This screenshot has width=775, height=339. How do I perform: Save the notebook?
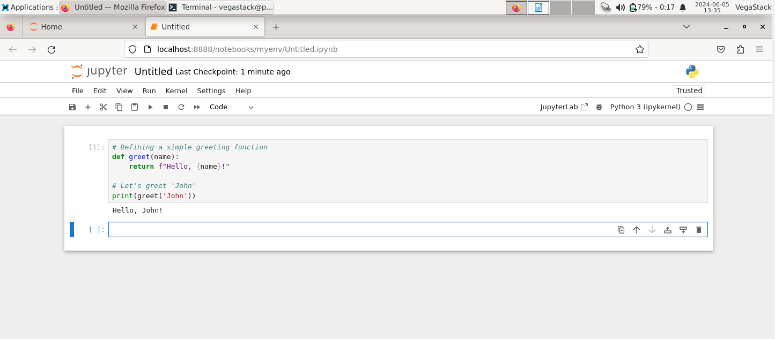click(x=72, y=107)
